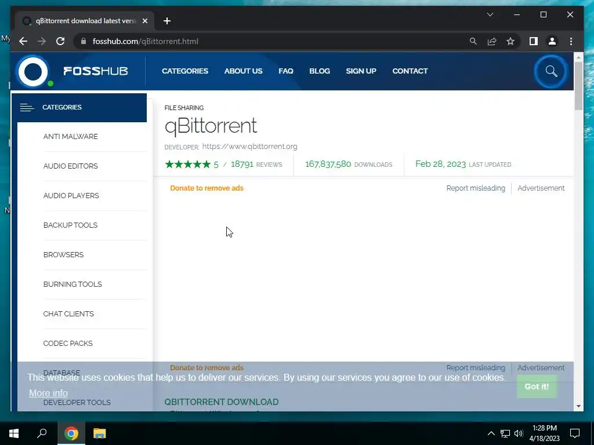Open BACKUP TOOLS category

click(70, 225)
